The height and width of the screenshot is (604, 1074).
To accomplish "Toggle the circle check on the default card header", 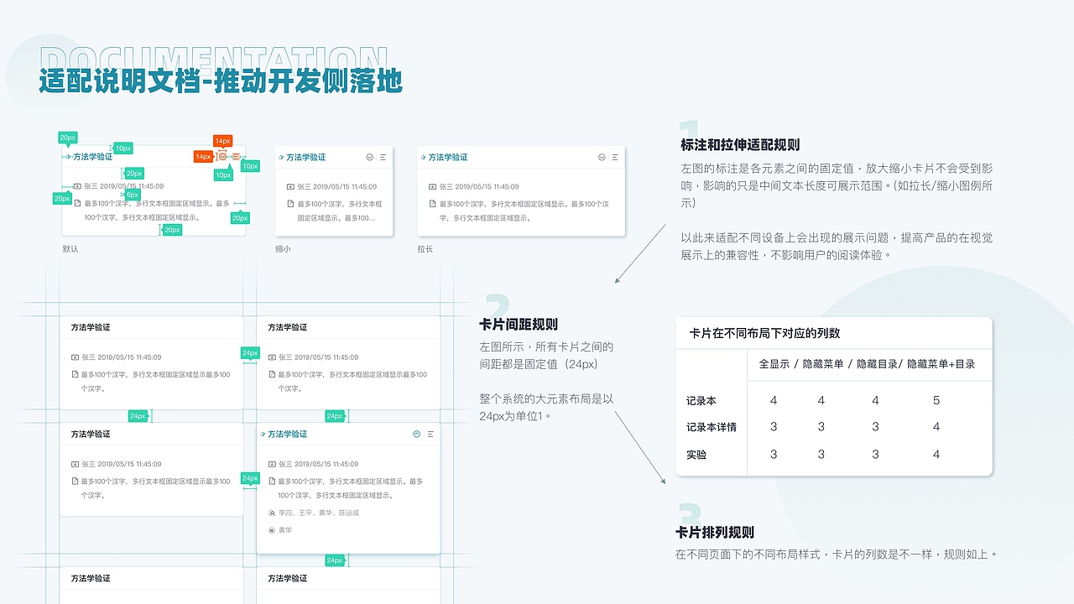I will (222, 157).
